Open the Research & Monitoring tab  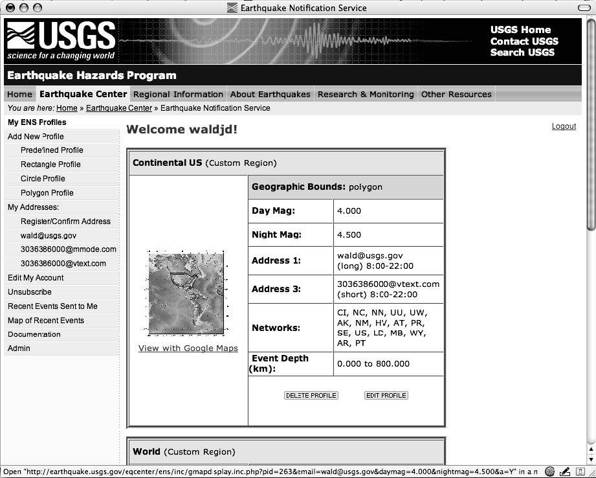click(366, 95)
